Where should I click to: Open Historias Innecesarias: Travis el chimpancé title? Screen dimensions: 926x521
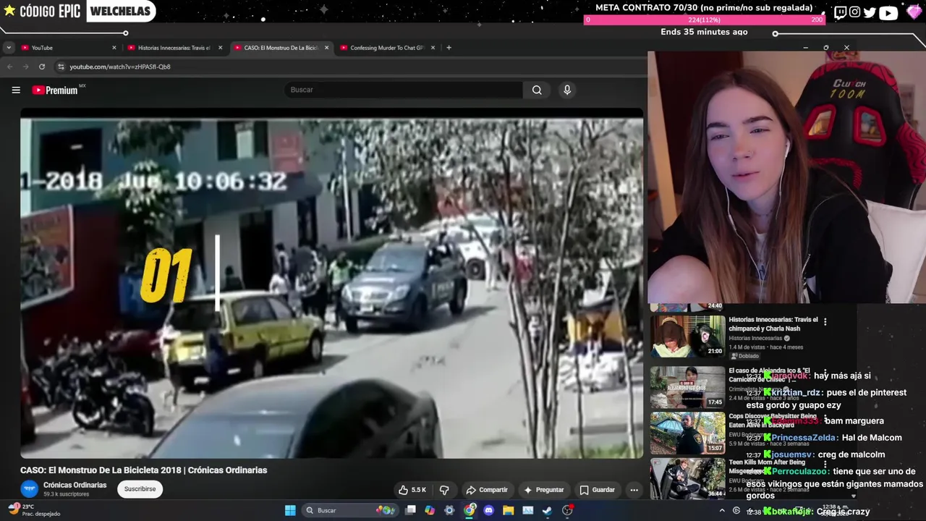click(x=773, y=323)
